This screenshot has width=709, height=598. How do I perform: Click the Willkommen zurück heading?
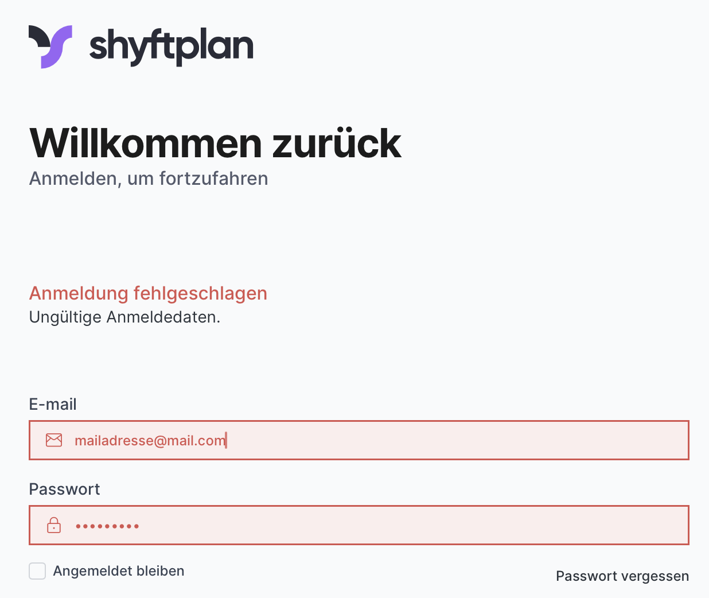tap(215, 143)
